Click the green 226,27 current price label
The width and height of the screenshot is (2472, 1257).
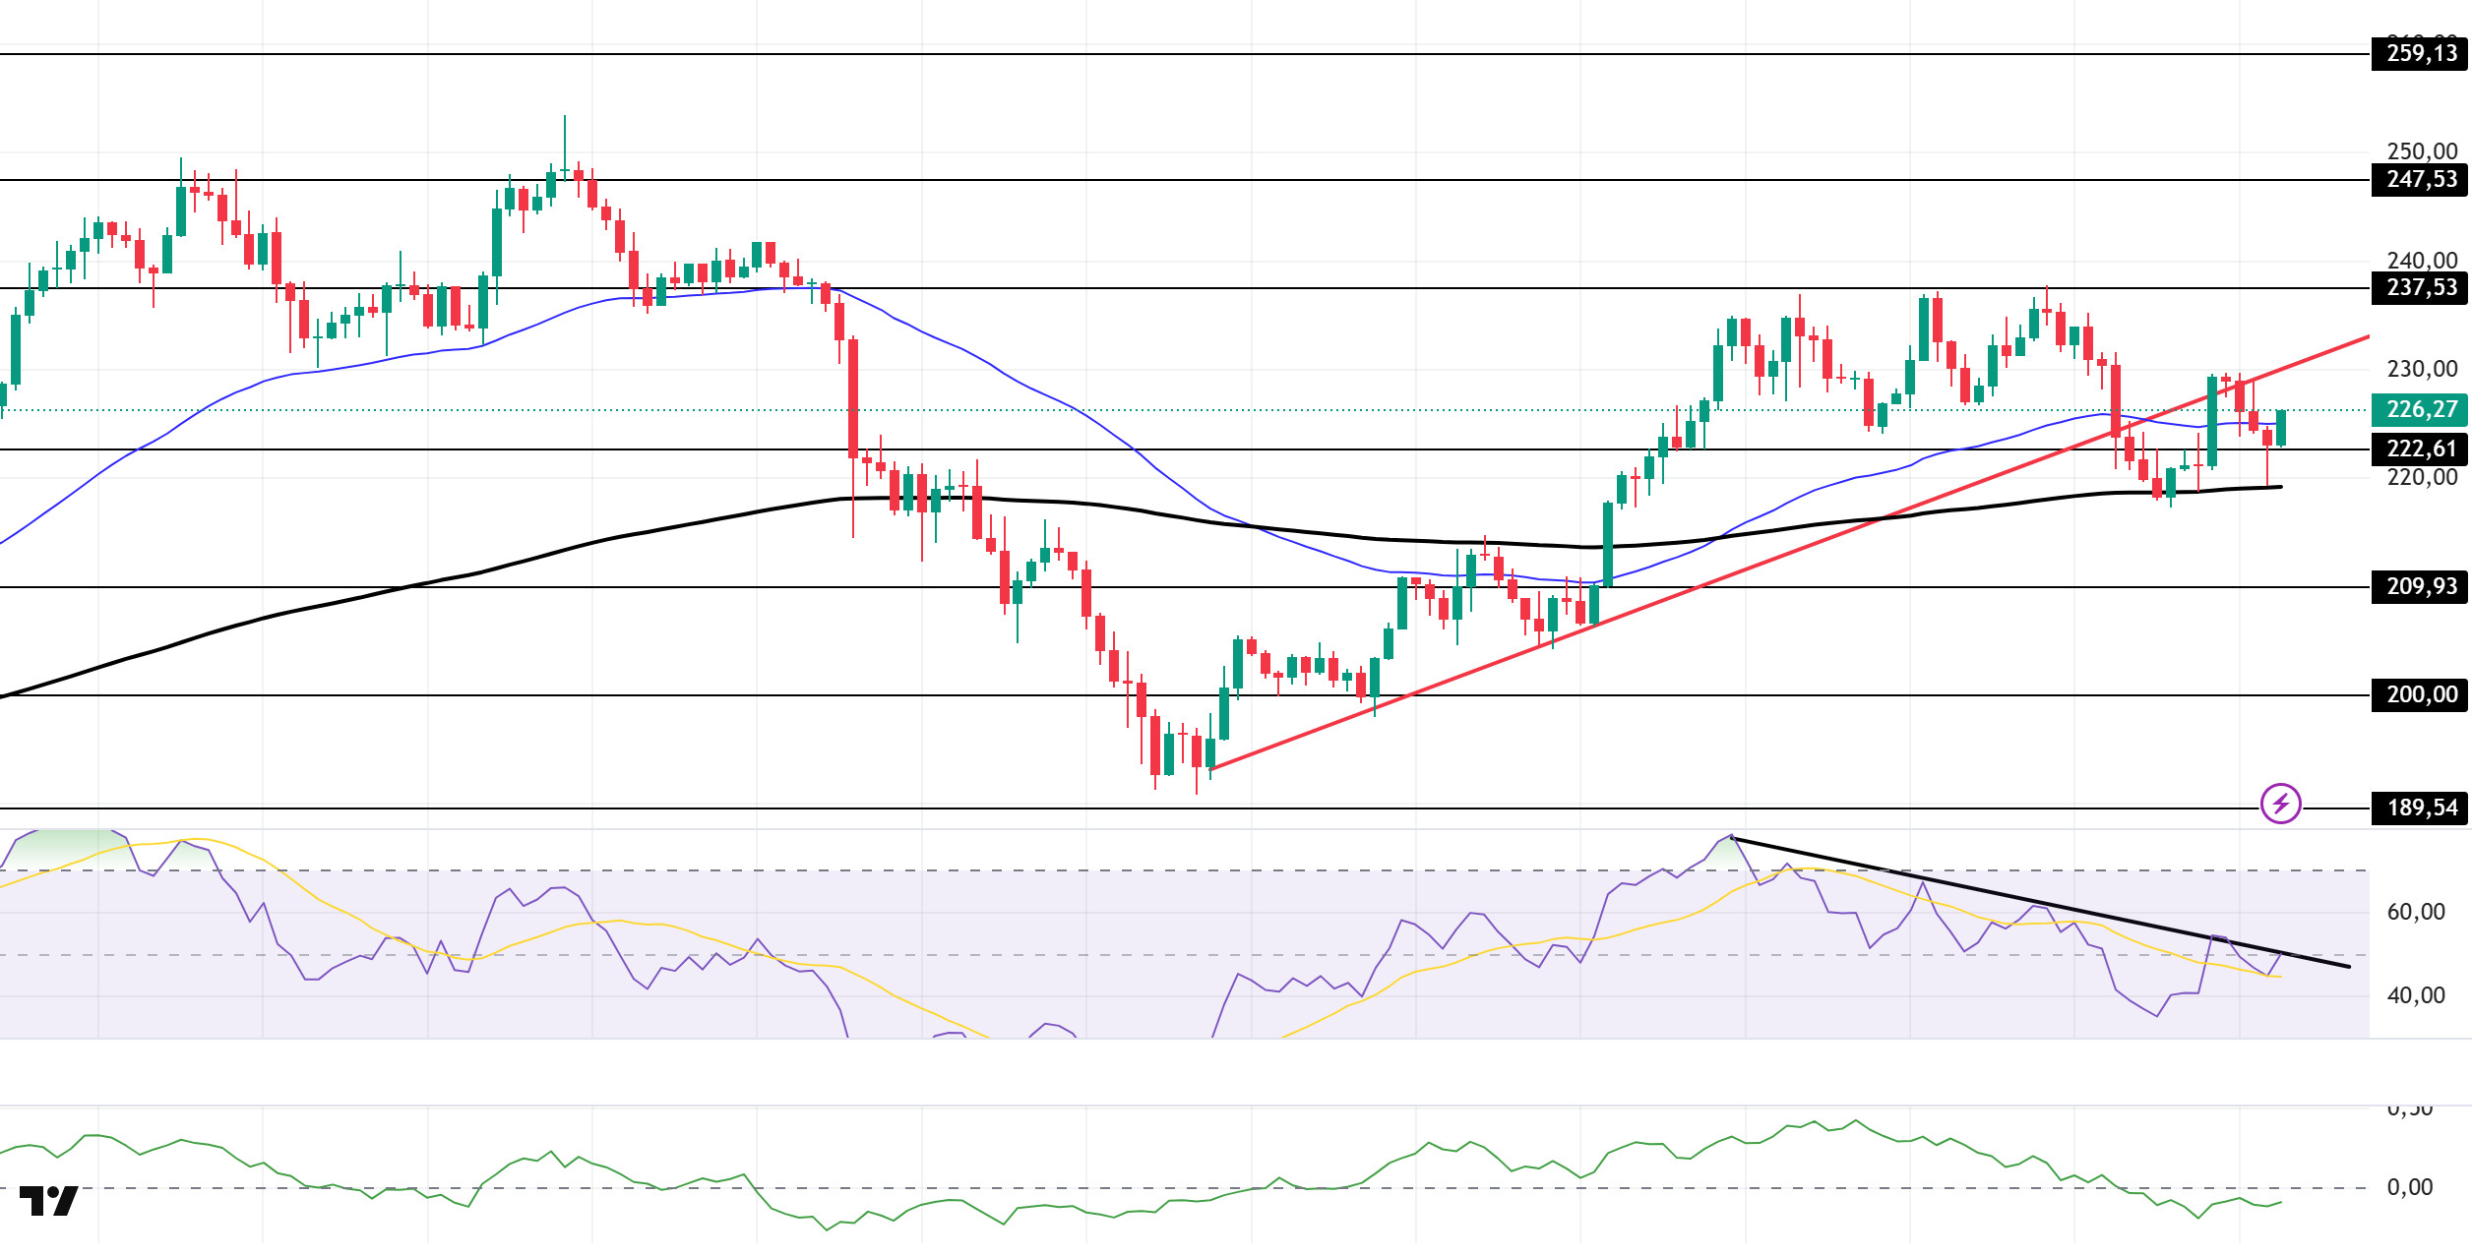point(2420,409)
